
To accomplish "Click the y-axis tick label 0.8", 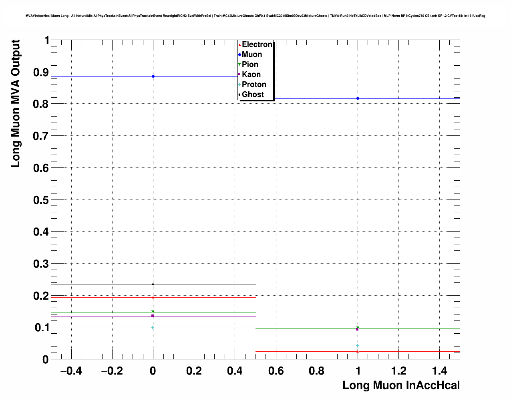I will (x=40, y=104).
